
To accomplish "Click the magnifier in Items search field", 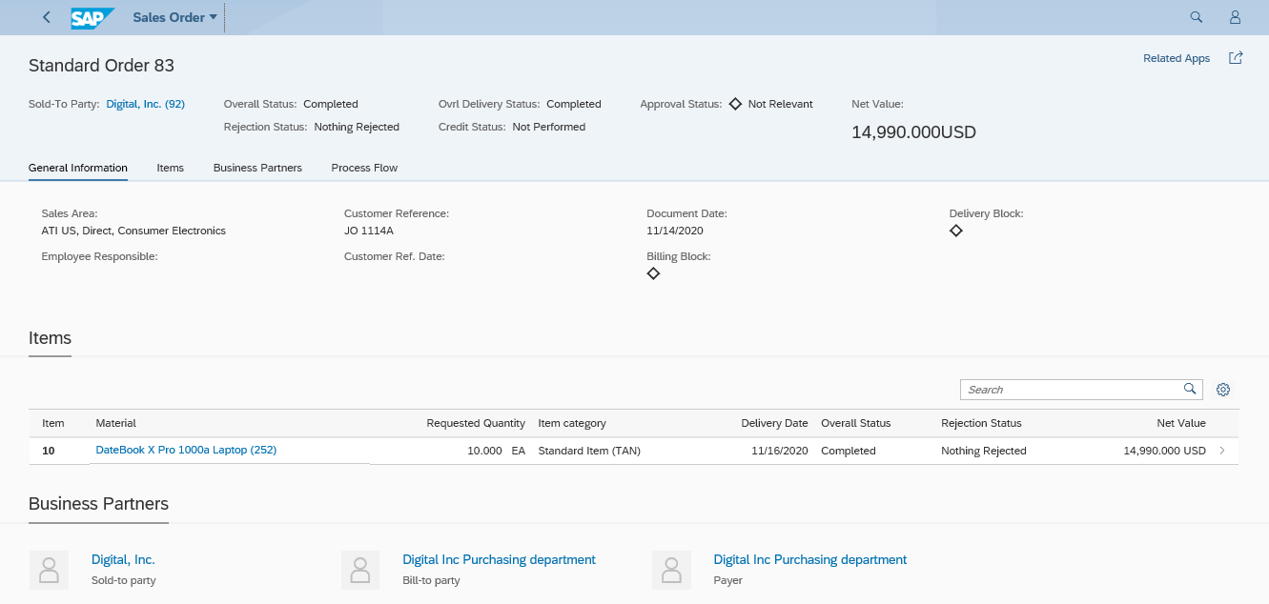I will 1189,389.
